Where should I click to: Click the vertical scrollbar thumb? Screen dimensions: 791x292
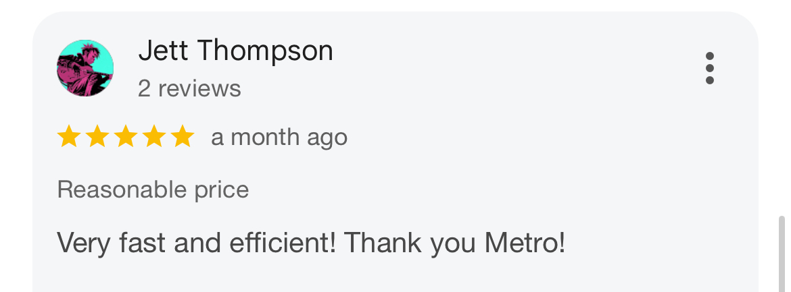[782, 254]
